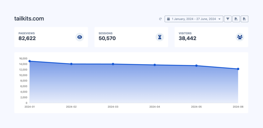Click the 2024-04 x-axis label
Viewport: 263px width, 128px height.
[155, 106]
